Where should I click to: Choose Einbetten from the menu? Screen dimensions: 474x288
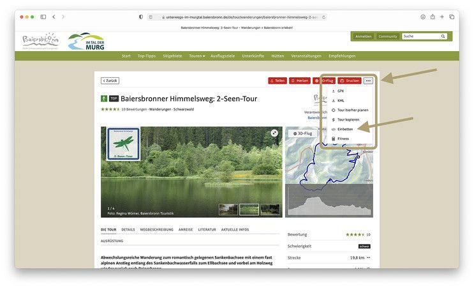342,129
